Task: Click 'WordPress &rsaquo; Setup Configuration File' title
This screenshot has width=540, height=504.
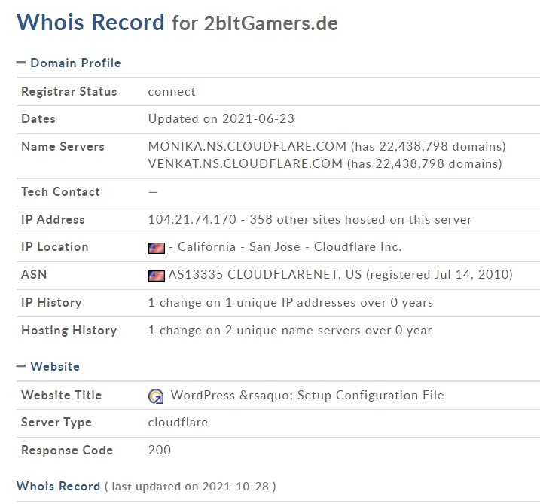Action: point(307,395)
